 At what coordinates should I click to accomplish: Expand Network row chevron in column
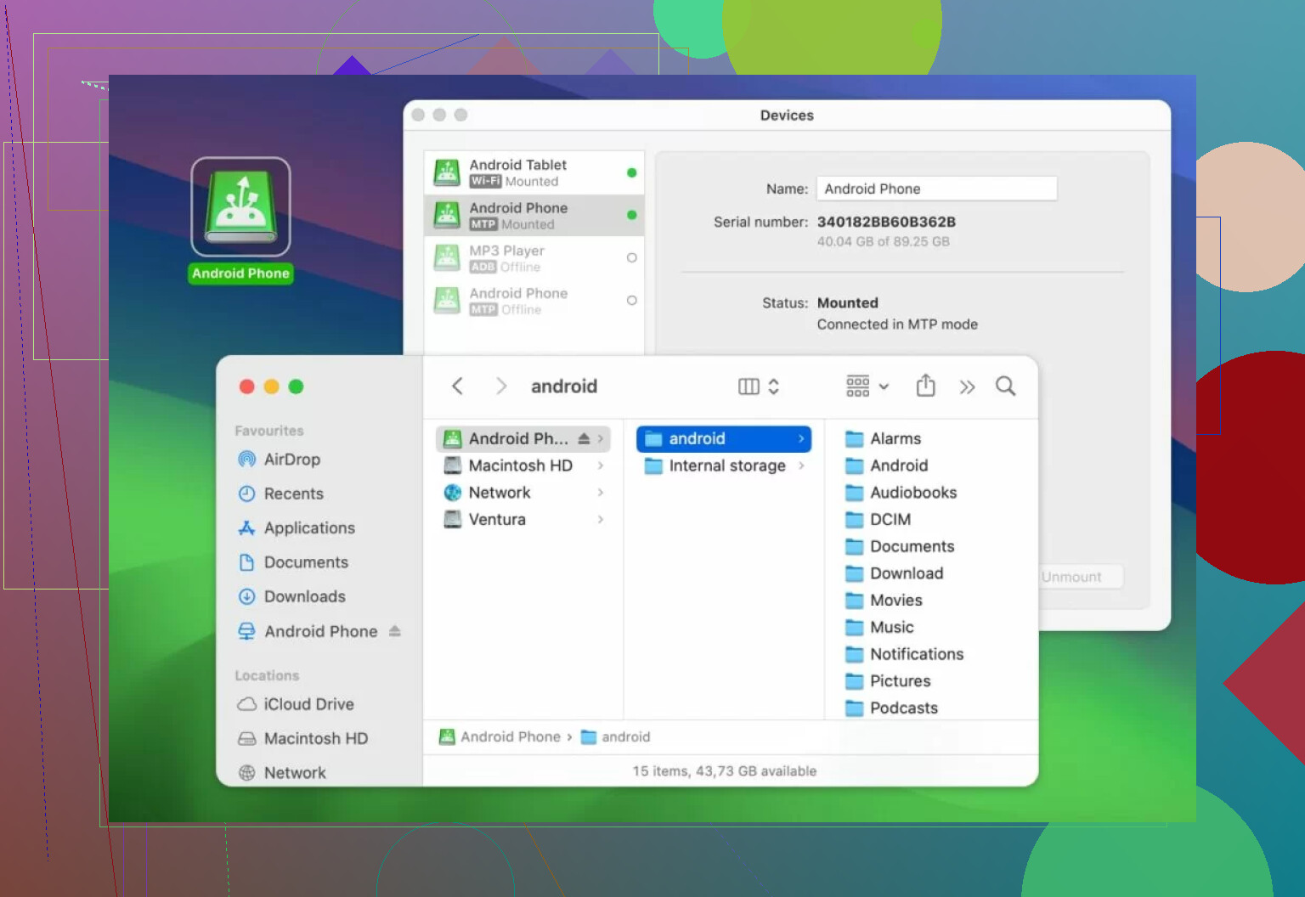click(601, 493)
